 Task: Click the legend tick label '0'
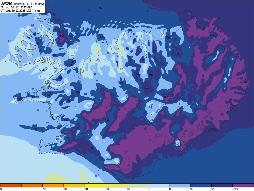pyautogui.click(x=1, y=189)
